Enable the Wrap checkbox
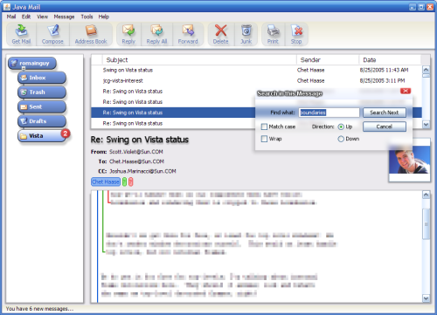This screenshot has height=315, width=437. [264, 139]
